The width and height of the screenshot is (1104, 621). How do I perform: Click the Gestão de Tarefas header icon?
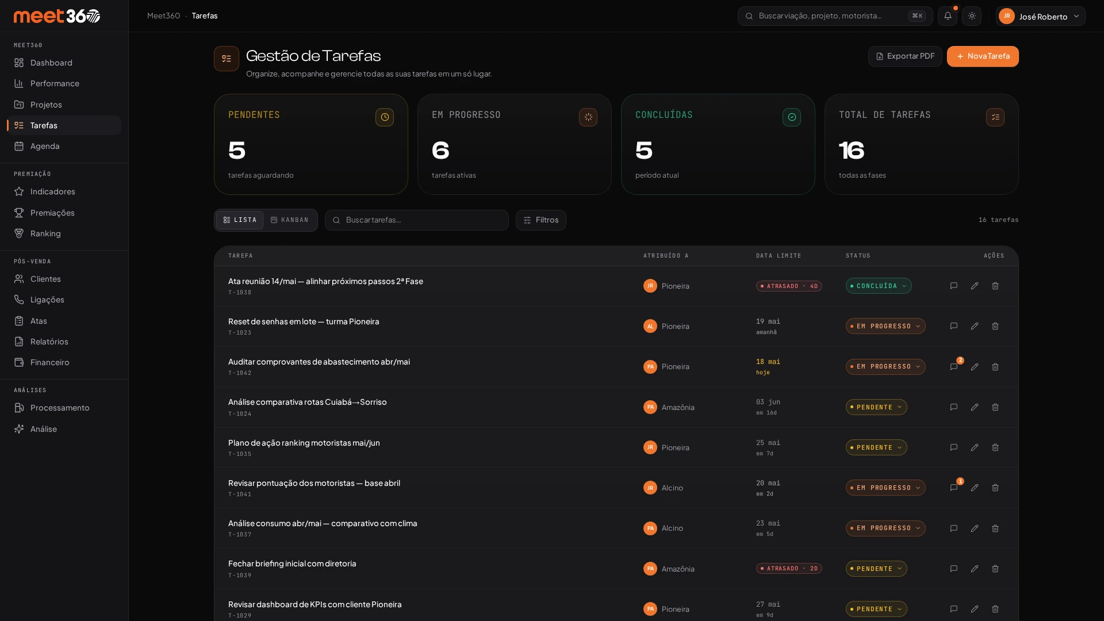tap(227, 59)
